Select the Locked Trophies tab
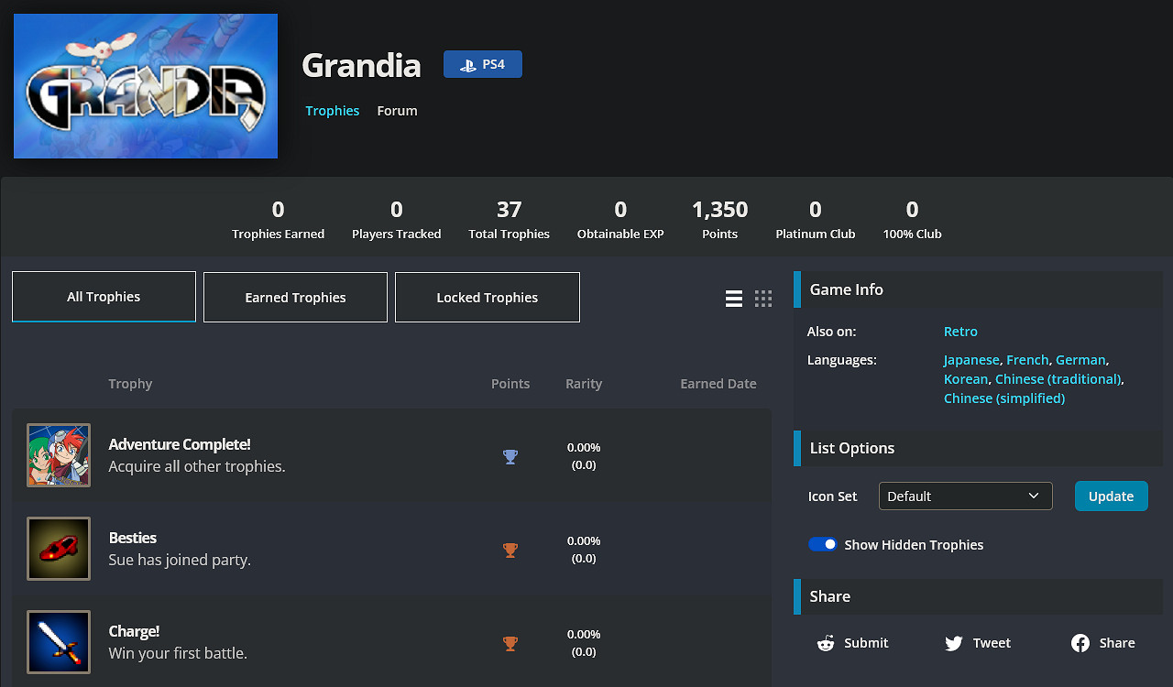Viewport: 1173px width, 687px height. click(487, 298)
